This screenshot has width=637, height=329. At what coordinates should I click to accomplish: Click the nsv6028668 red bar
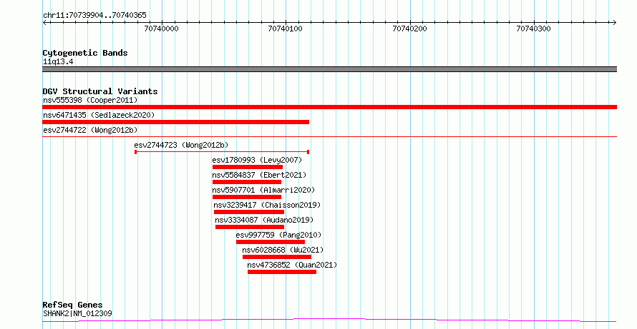(277, 257)
